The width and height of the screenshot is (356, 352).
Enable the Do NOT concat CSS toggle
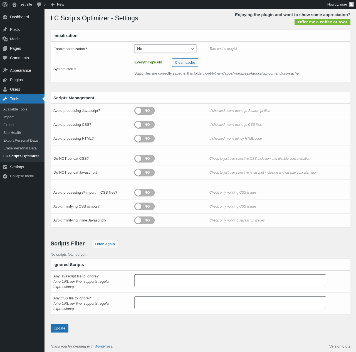(x=144, y=159)
